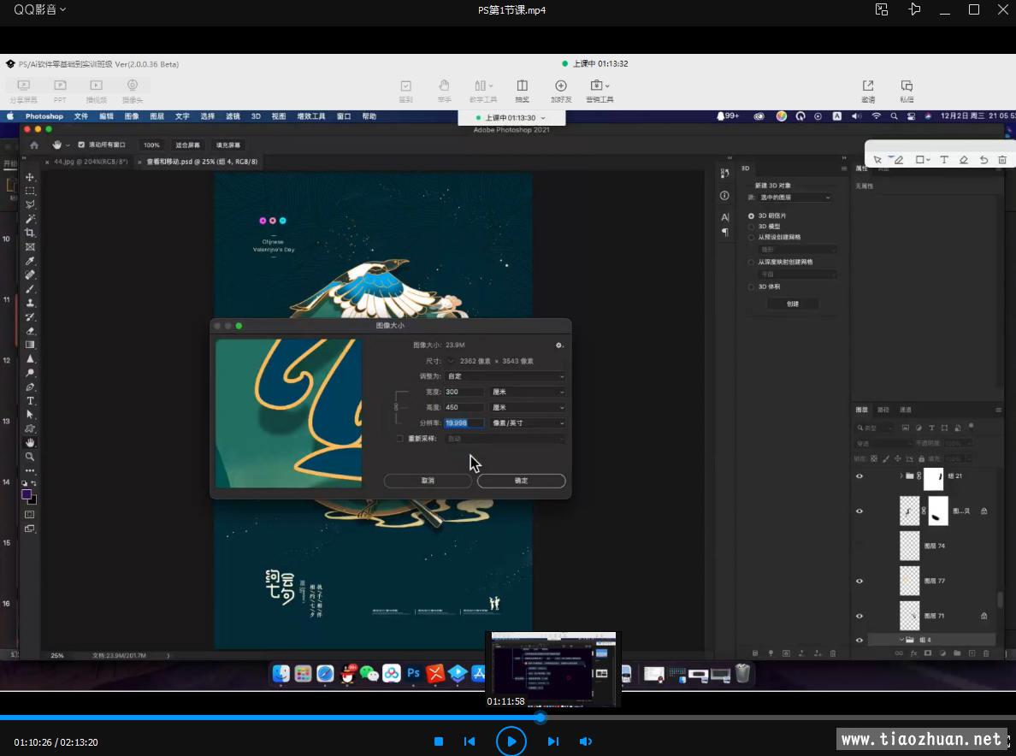Screen dimensions: 1016x756
Task: Click the volume speaker icon in QQ player
Action: click(585, 741)
